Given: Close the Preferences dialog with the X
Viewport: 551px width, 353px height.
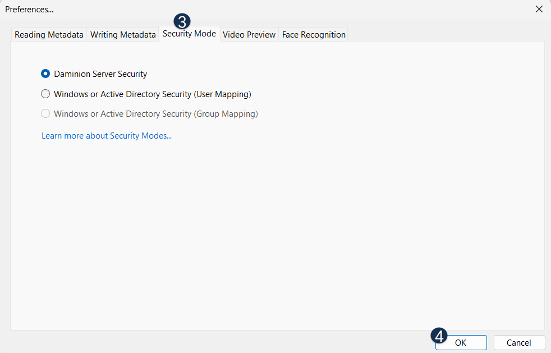Looking at the screenshot, I should click(x=539, y=9).
